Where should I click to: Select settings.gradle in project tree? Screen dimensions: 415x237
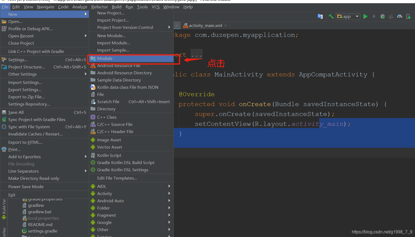pyautogui.click(x=43, y=231)
